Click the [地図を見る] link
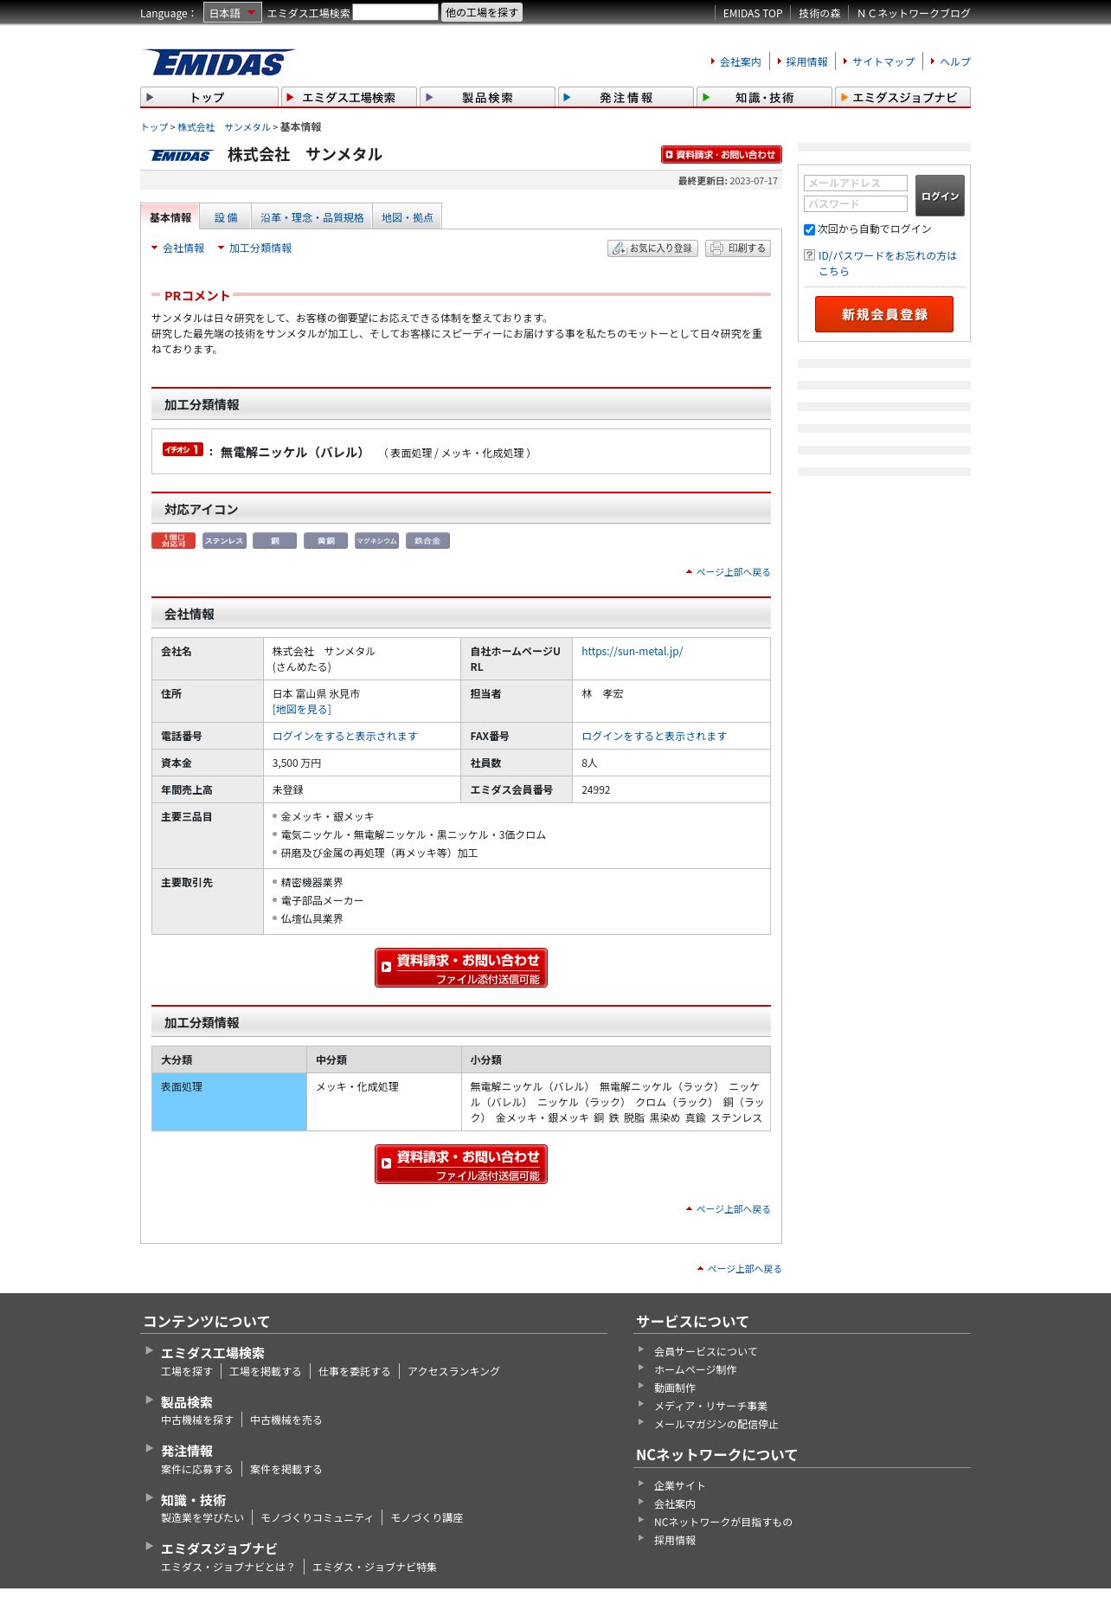The image size is (1111, 1597). (301, 710)
